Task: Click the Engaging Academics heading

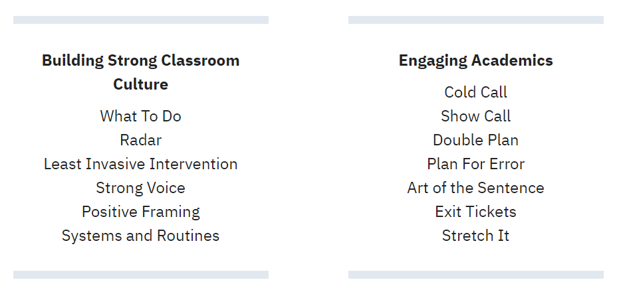Action: (476, 60)
